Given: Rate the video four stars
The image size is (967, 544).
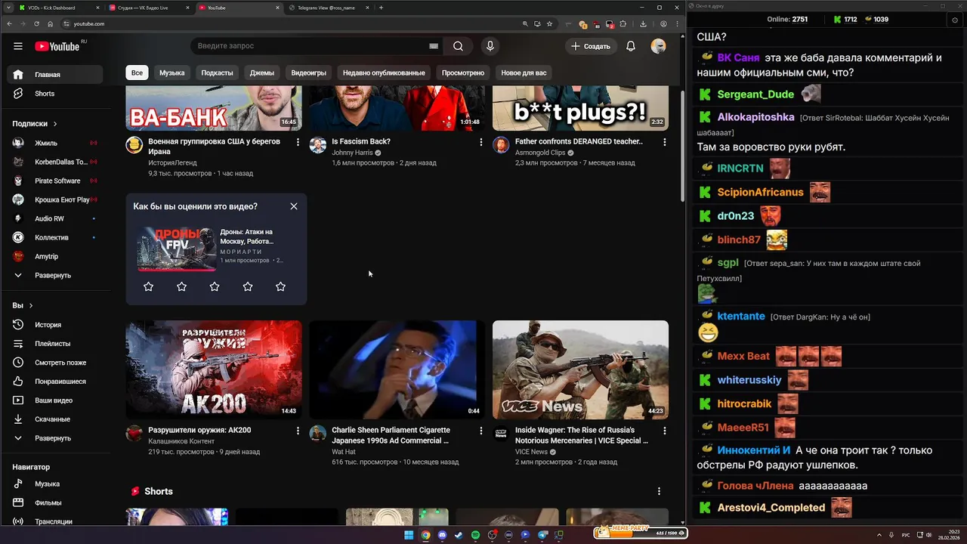Looking at the screenshot, I should 248,286.
